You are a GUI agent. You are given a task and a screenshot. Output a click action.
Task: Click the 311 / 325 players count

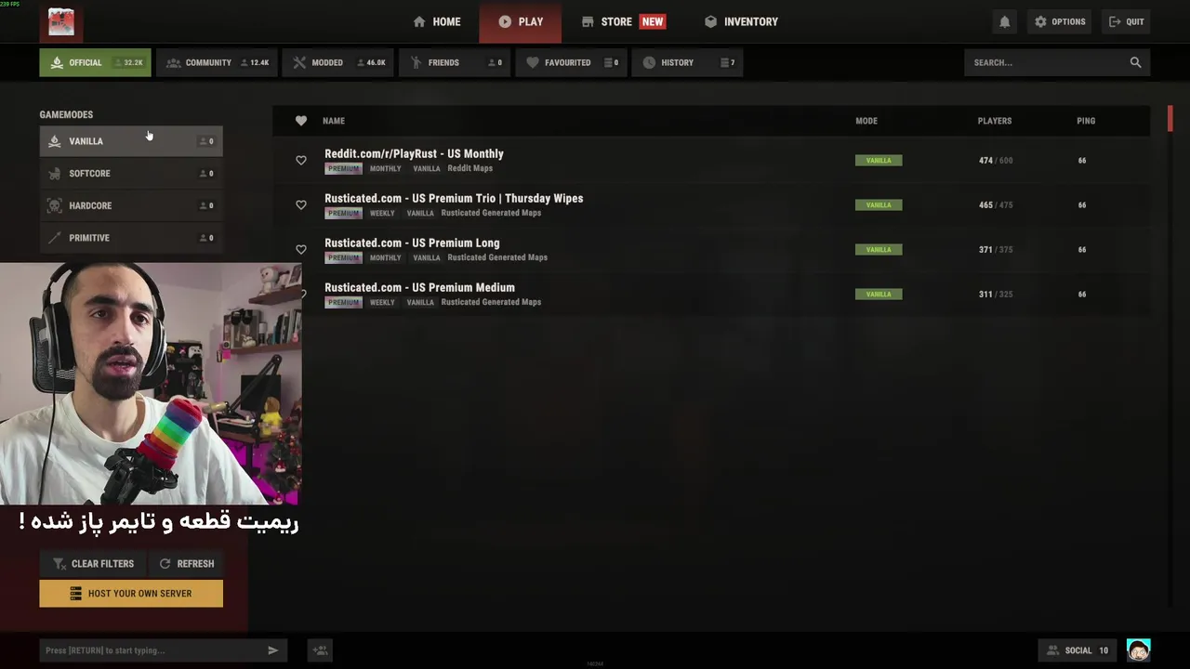pyautogui.click(x=996, y=295)
